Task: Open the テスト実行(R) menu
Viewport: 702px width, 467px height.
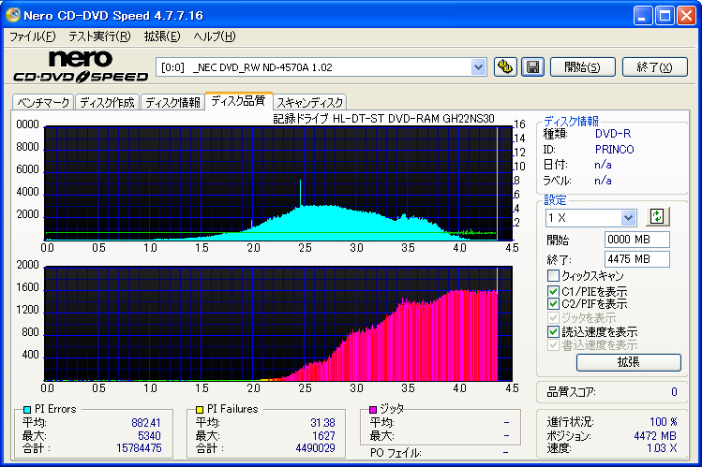Action: [x=99, y=36]
